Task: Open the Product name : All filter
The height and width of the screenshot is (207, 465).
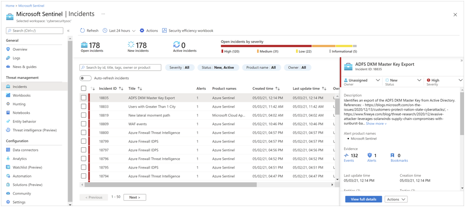Action: tap(261, 67)
